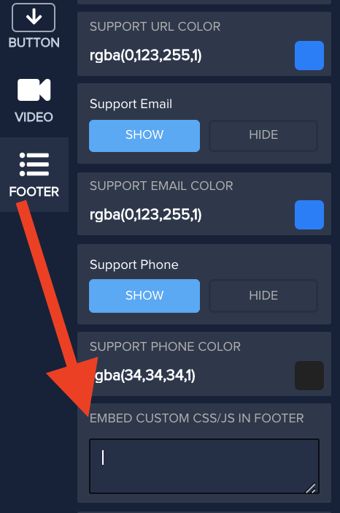Set Support Email to HIDE
The height and width of the screenshot is (513, 340).
pyautogui.click(x=263, y=136)
